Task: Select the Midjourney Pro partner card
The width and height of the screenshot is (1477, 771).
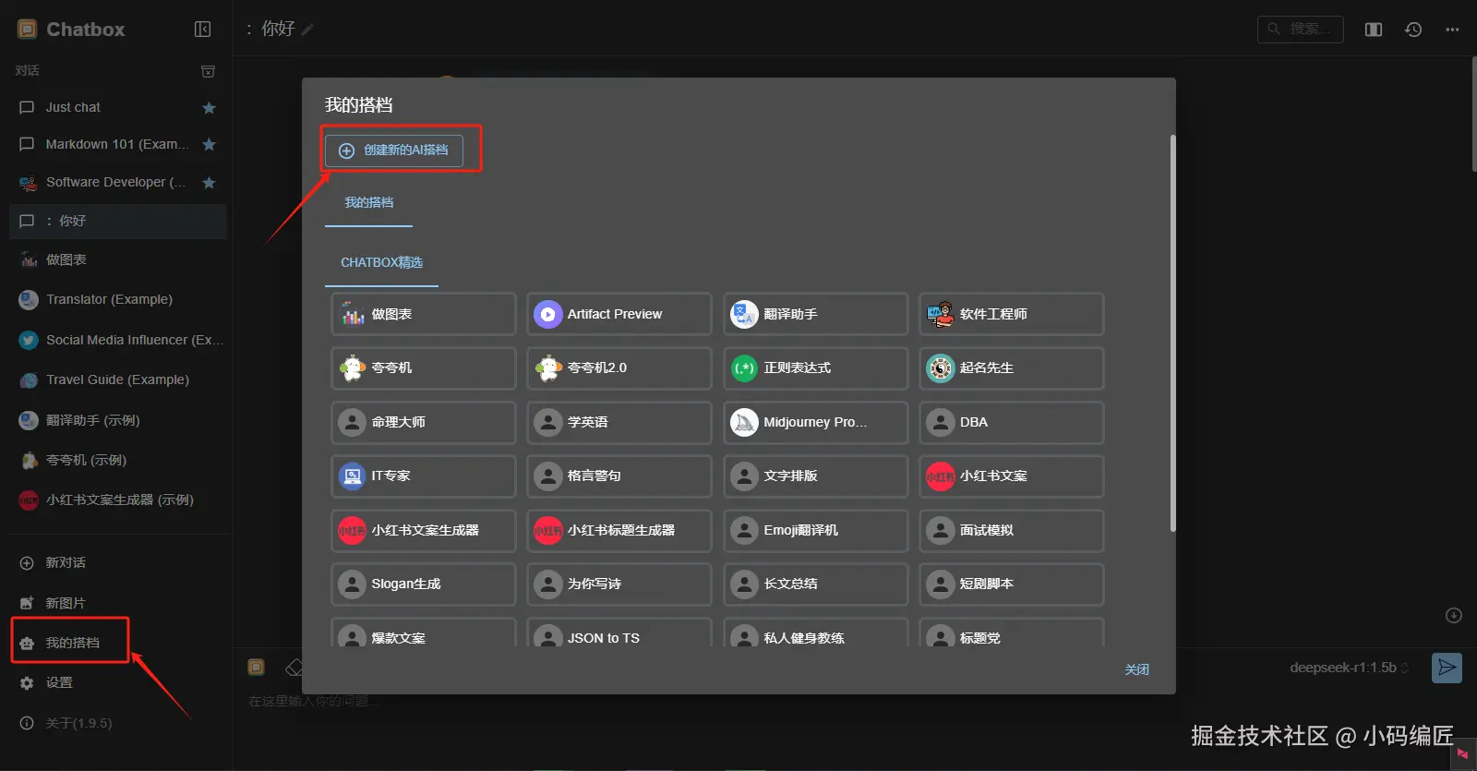Action: pos(815,422)
